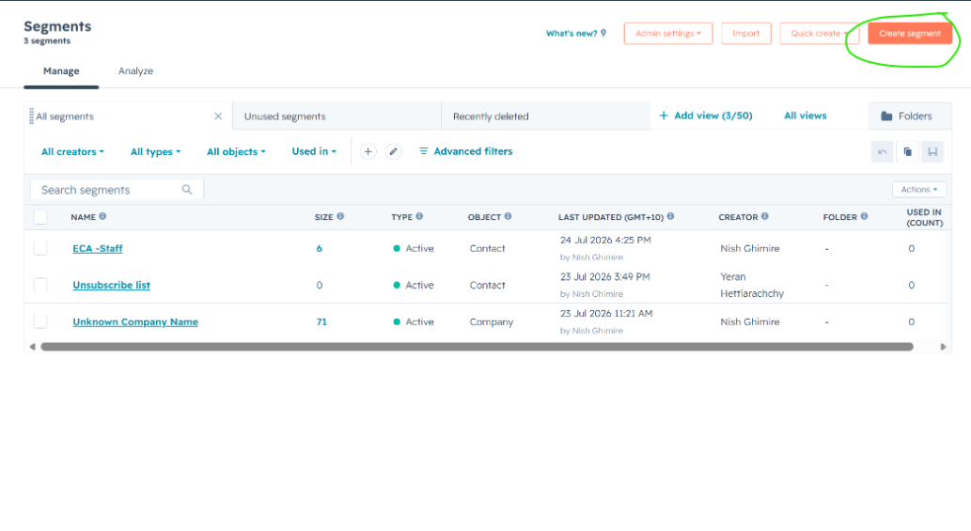
Task: Open the Unused segments view
Action: tap(337, 117)
